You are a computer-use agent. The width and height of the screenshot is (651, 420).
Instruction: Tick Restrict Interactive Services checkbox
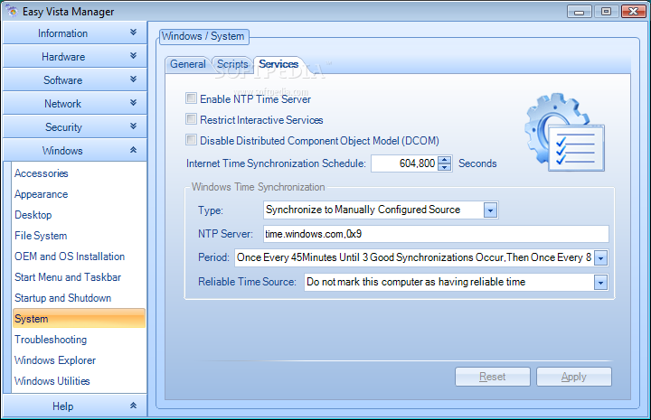pos(191,119)
